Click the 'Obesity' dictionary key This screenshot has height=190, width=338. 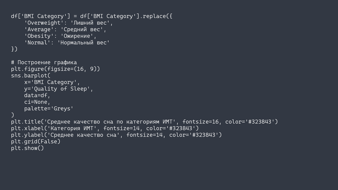click(38, 36)
